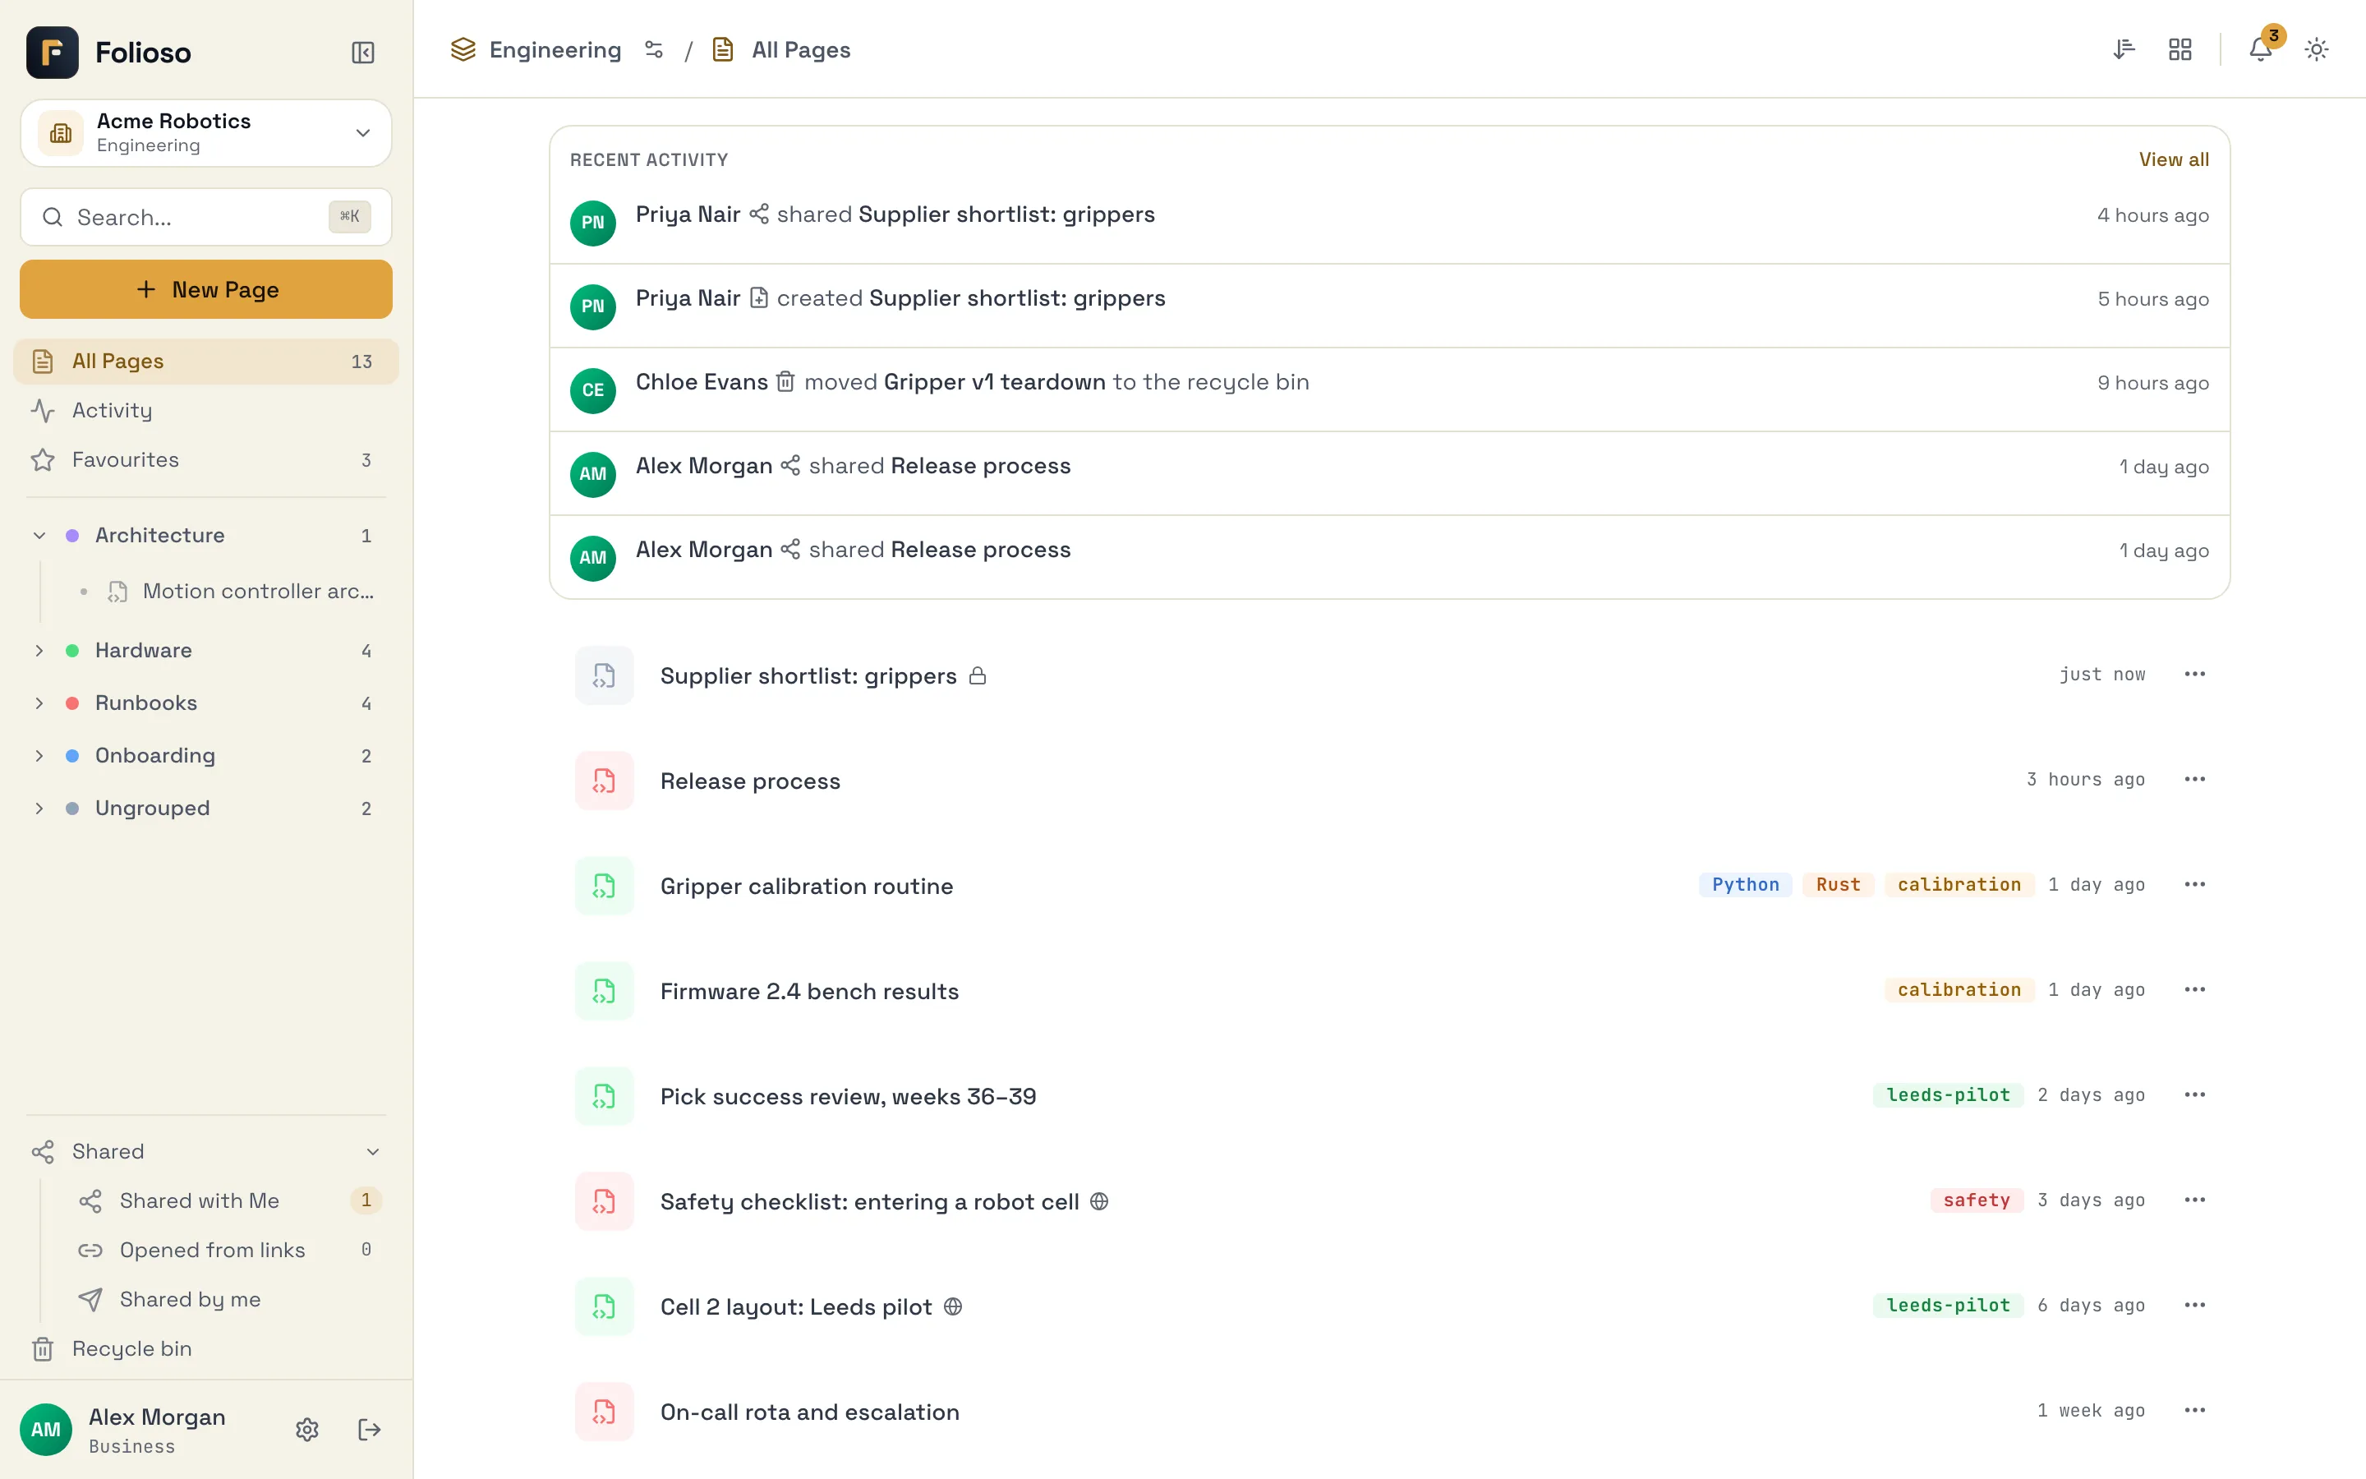Collapse the Architecture group
The width and height of the screenshot is (2366, 1479).
coord(39,535)
